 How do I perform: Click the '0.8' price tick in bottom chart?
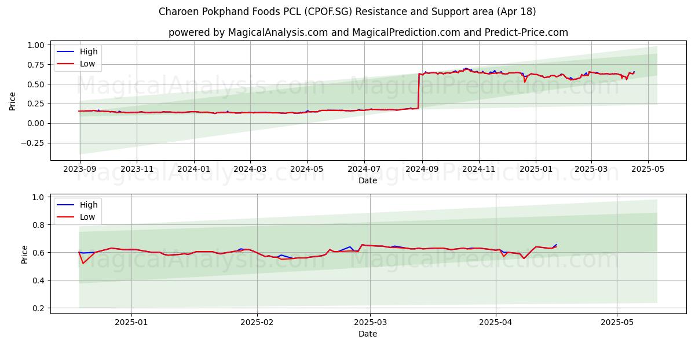(39, 225)
